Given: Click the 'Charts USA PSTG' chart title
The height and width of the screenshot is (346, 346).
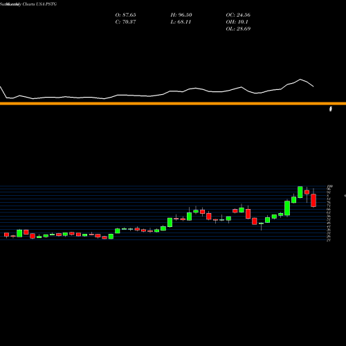Looking at the screenshot, I should [x=39, y=4].
